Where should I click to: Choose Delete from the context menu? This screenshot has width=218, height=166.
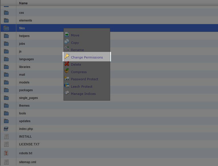[76, 65]
